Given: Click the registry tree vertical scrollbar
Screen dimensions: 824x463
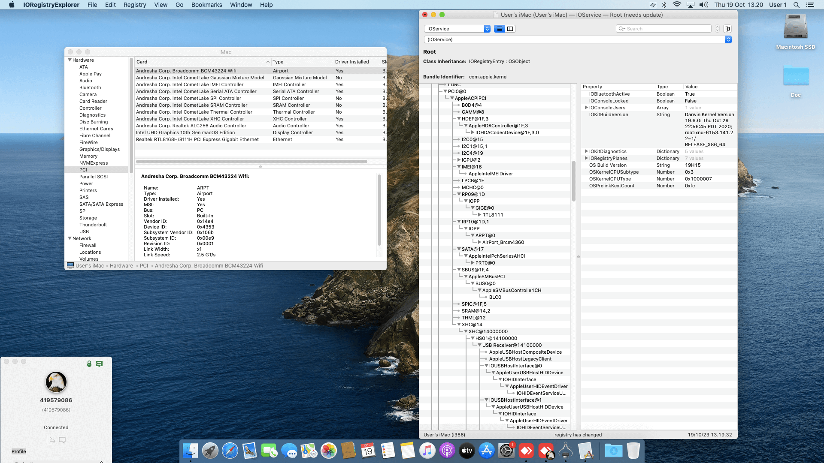Looking at the screenshot, I should coord(574,181).
